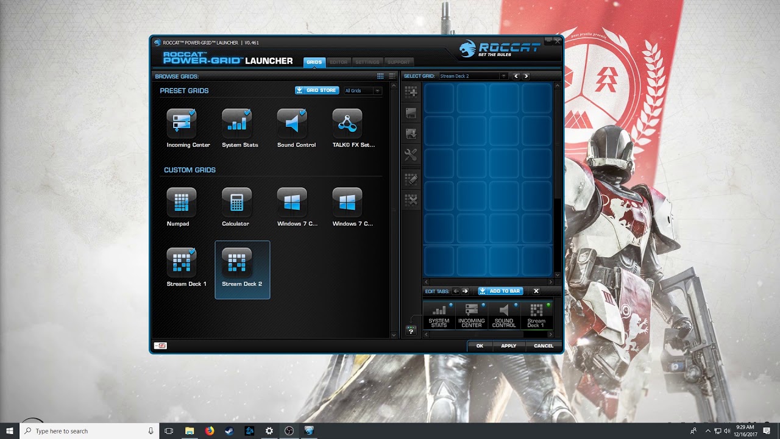The height and width of the screenshot is (439, 780).
Task: Open the Settings gear icon on the taskbar
Action: click(269, 430)
